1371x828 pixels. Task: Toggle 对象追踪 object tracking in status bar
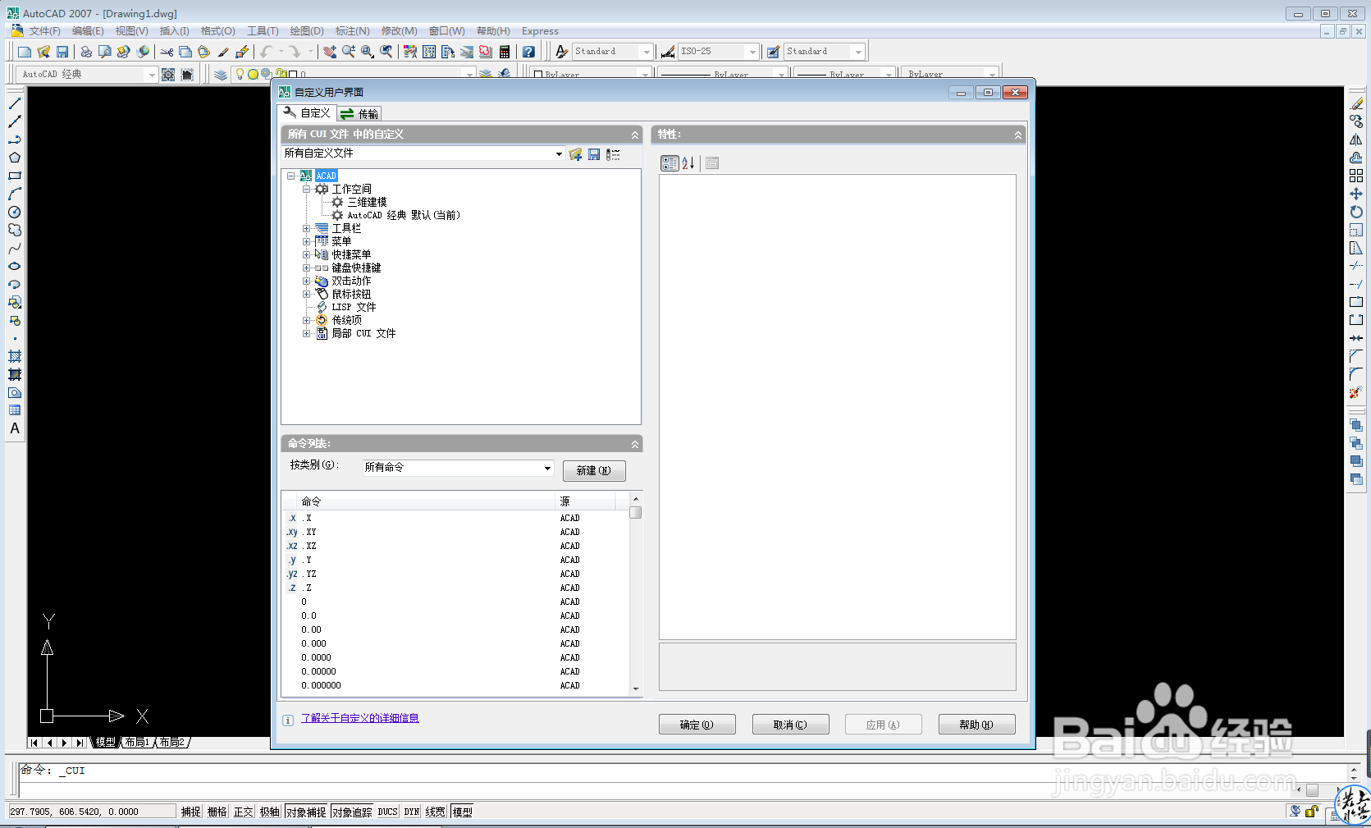[x=352, y=812]
